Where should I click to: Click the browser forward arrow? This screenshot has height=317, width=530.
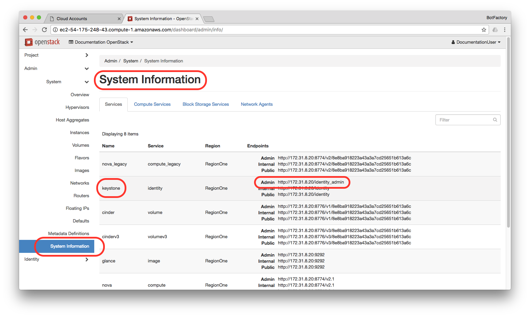point(35,30)
